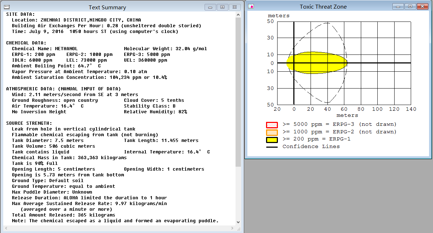
Task: Click ERPG-2: 1000 ppm value
Action: [89, 54]
